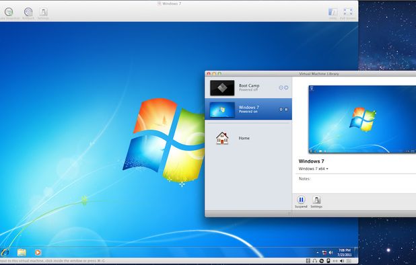Open Windows Explorer folder on the taskbar
The width and height of the screenshot is (416, 265).
[x=22, y=252]
